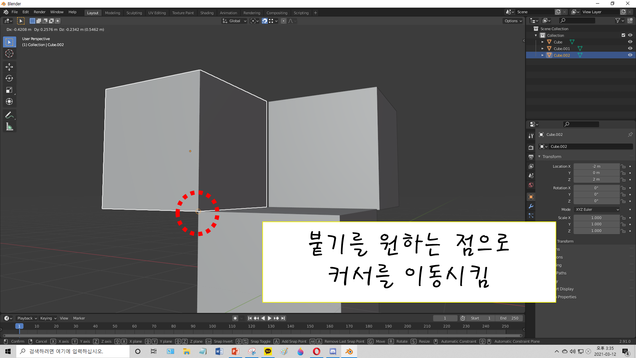The image size is (636, 358).
Task: Select the Scale tool
Action: pos(9,90)
